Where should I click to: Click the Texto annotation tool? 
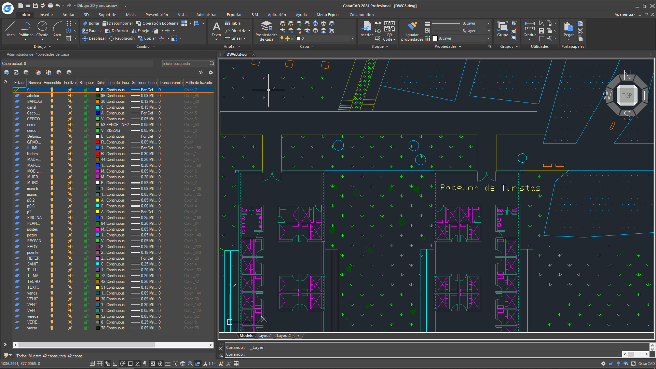[216, 29]
